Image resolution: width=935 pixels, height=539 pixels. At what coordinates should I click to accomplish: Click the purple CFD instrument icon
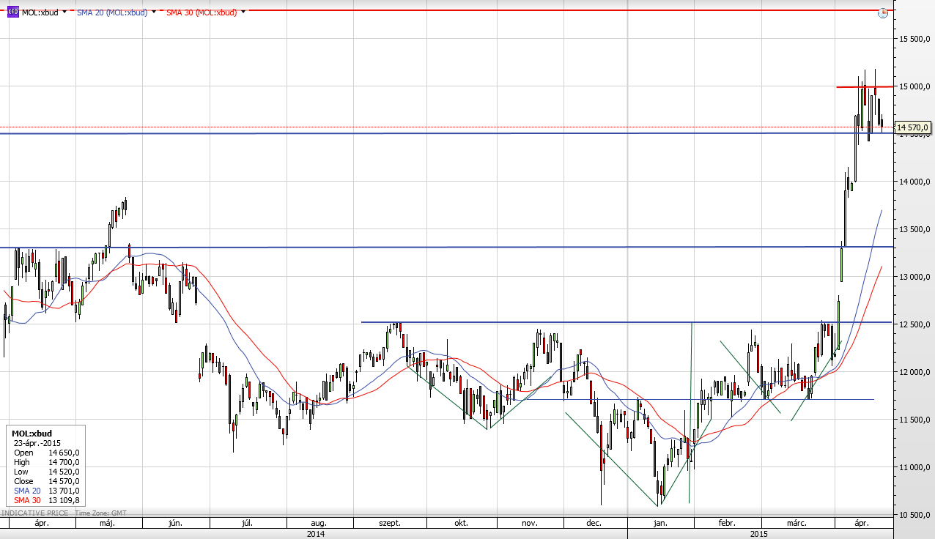(13, 12)
